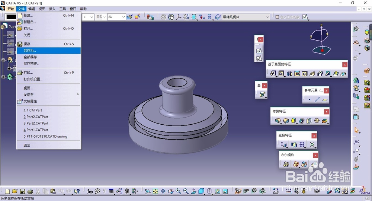Close the 布尔操作 toolbar
This screenshot has height=201, width=372.
pyautogui.click(x=315, y=155)
